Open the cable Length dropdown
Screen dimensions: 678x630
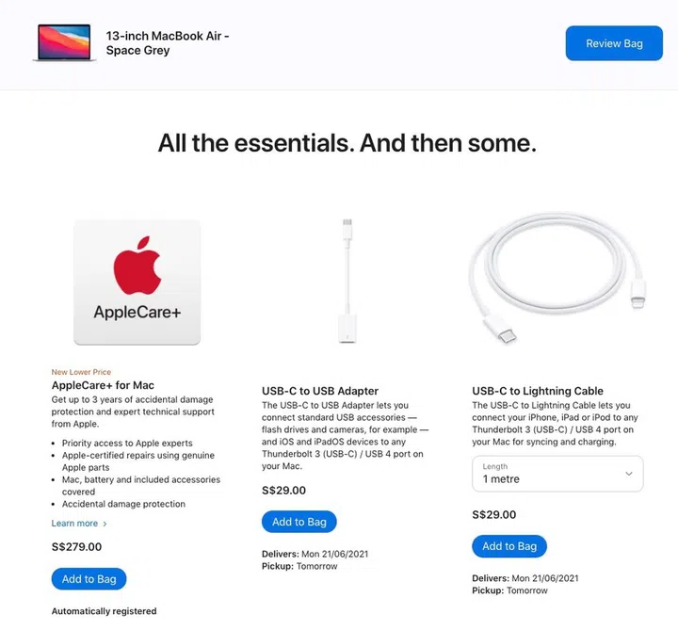[557, 474]
